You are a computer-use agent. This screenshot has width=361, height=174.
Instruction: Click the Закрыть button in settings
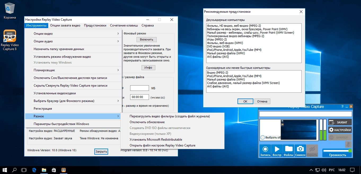coord(101,151)
